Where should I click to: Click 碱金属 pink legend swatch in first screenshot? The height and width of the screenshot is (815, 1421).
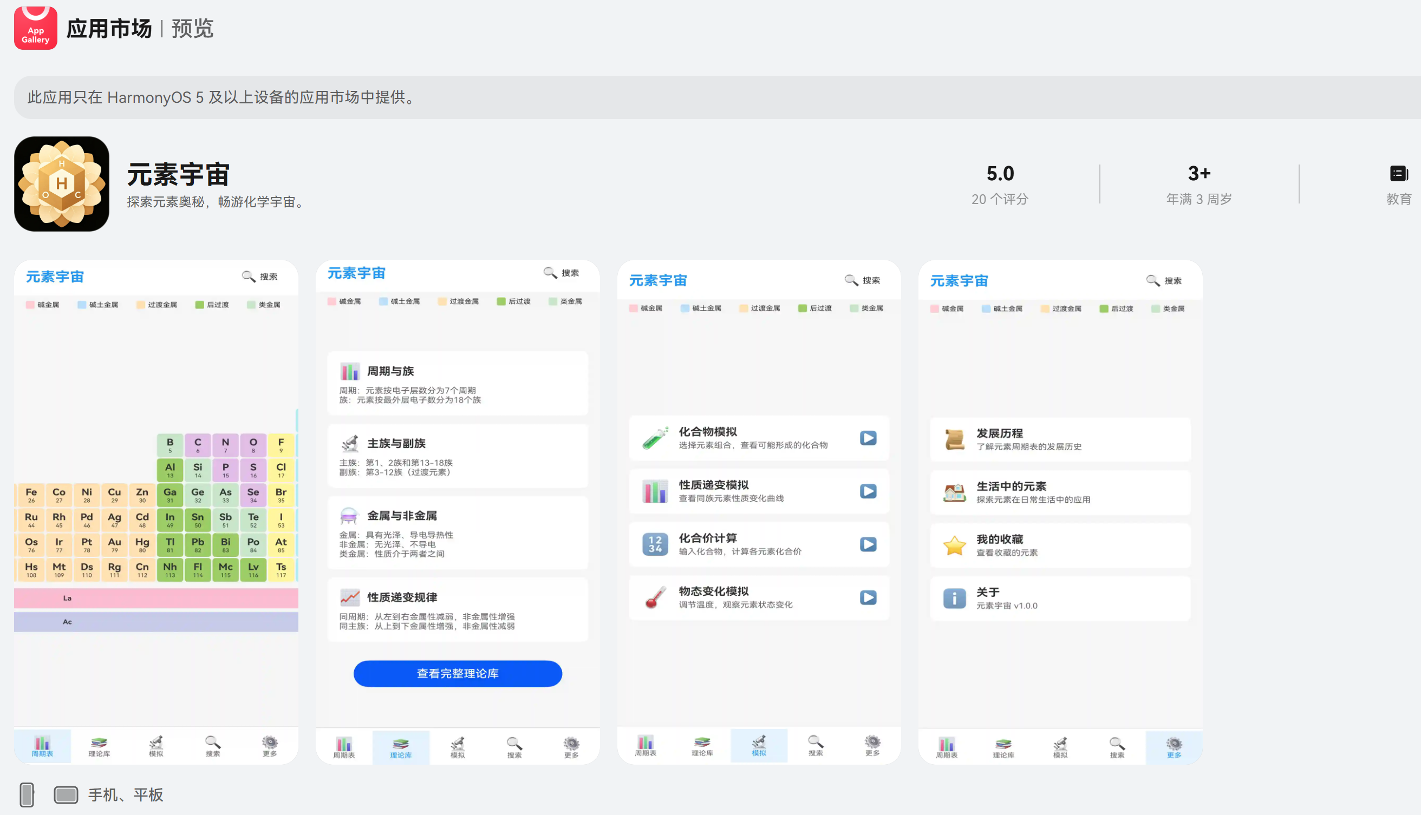tap(30, 305)
